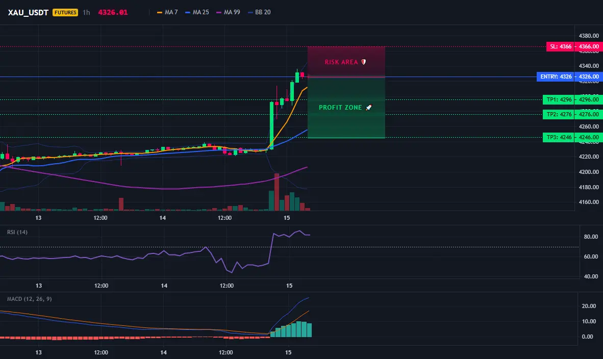Select the XAU_USDT symbol name

pos(28,12)
